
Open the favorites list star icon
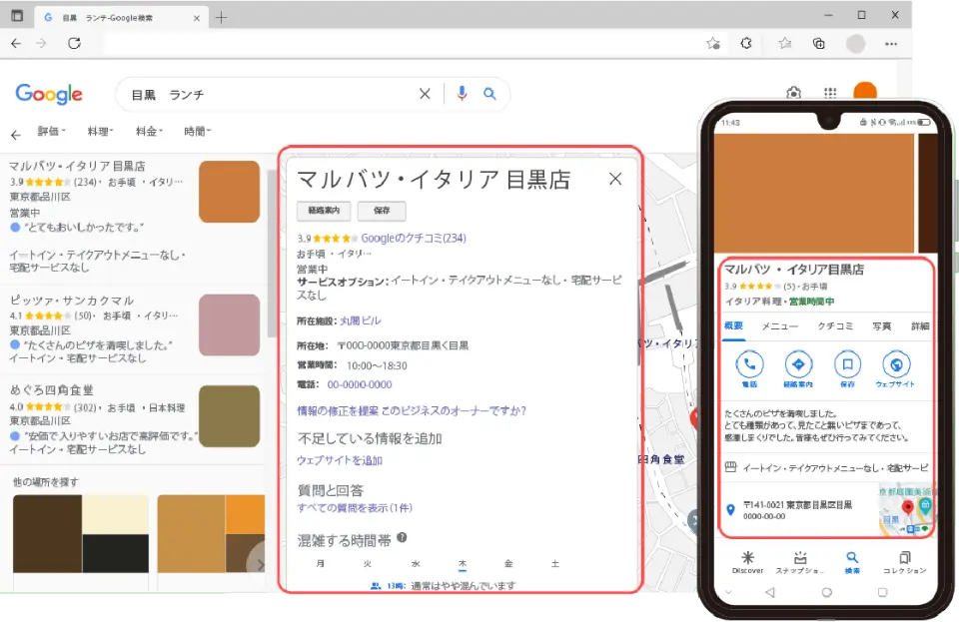785,43
